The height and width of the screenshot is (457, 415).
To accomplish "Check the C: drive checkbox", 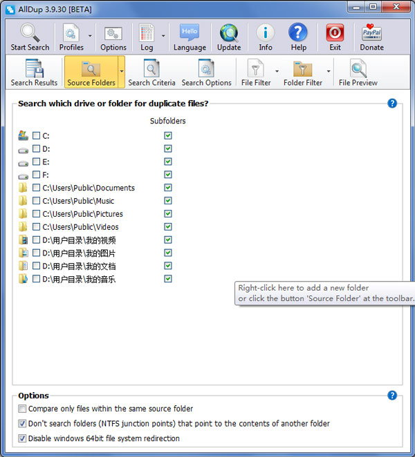I will coord(36,135).
